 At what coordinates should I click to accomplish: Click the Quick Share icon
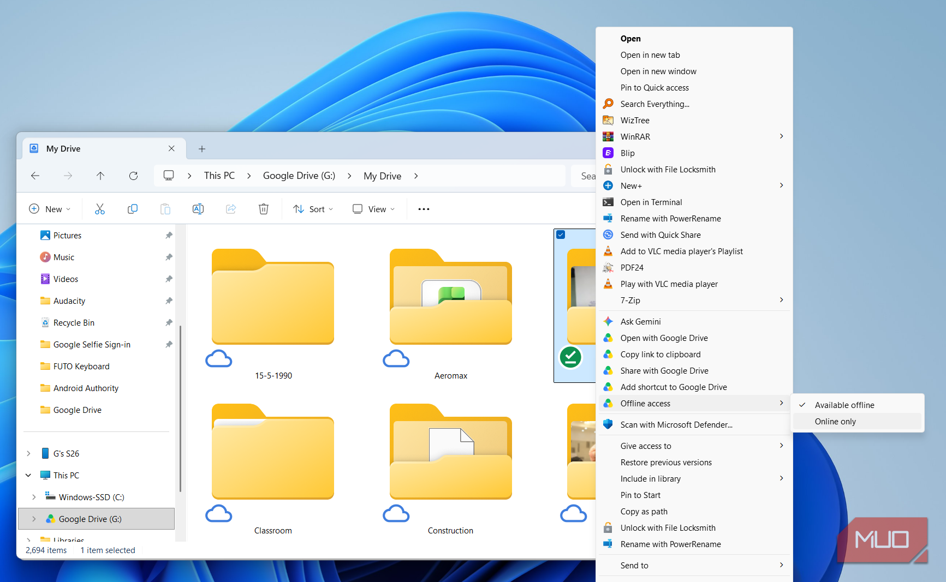pyautogui.click(x=608, y=235)
